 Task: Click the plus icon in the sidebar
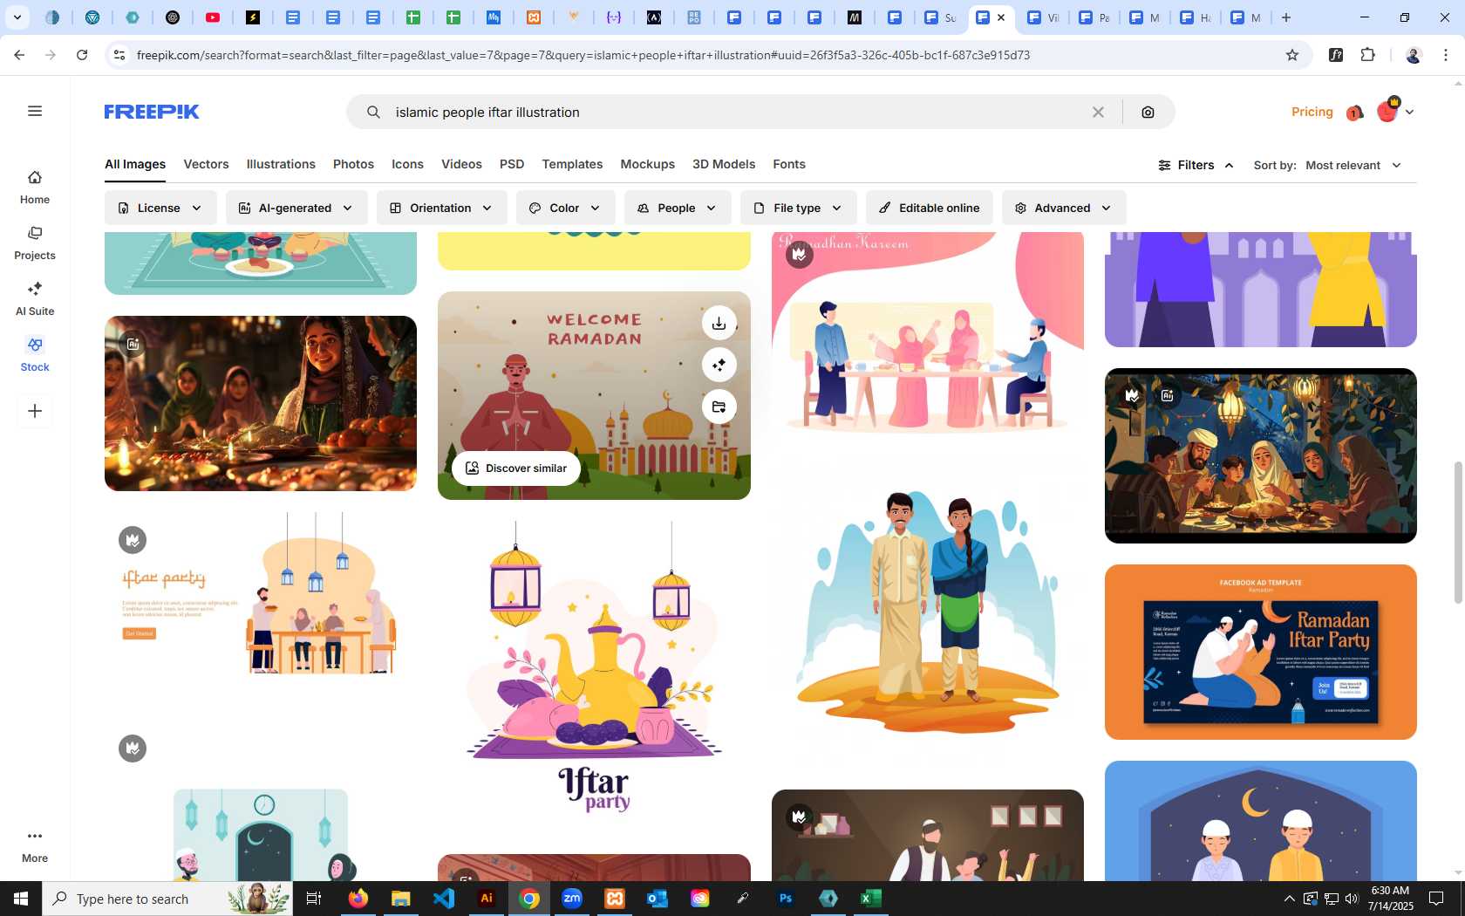pyautogui.click(x=35, y=411)
